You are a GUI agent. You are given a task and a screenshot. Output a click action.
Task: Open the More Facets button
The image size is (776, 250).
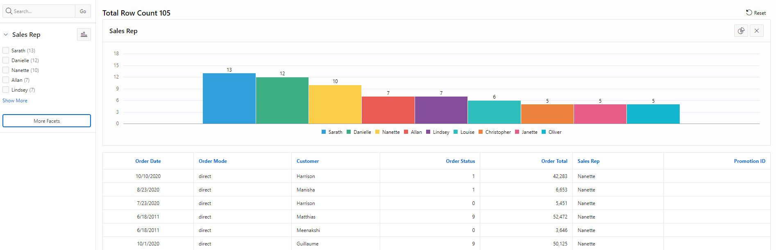point(47,121)
